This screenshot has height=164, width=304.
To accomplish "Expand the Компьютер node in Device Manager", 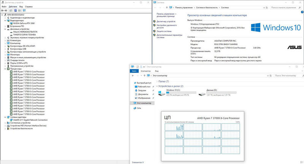I will click(x=5, y=43).
